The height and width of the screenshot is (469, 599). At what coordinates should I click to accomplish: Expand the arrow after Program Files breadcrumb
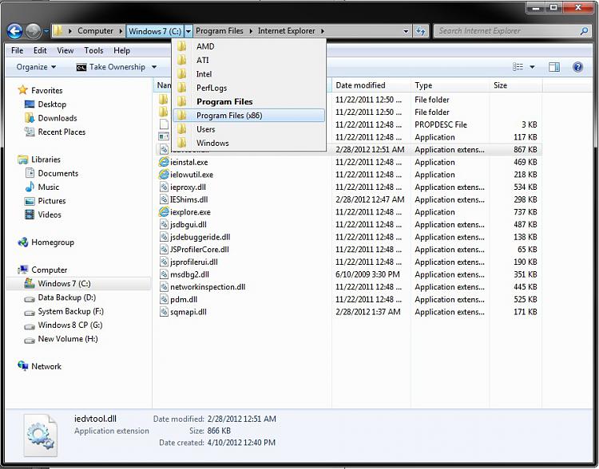[x=251, y=31]
